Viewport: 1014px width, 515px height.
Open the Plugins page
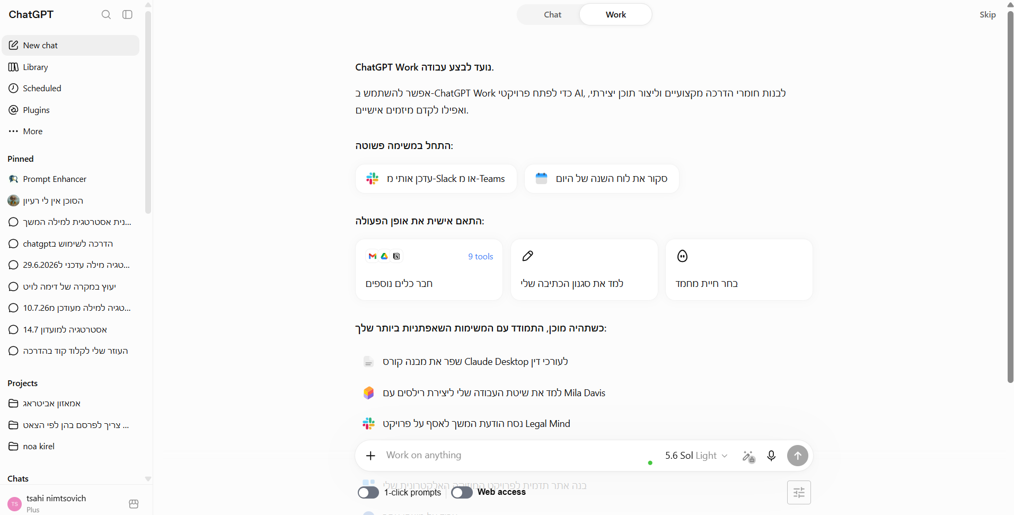coord(70,110)
